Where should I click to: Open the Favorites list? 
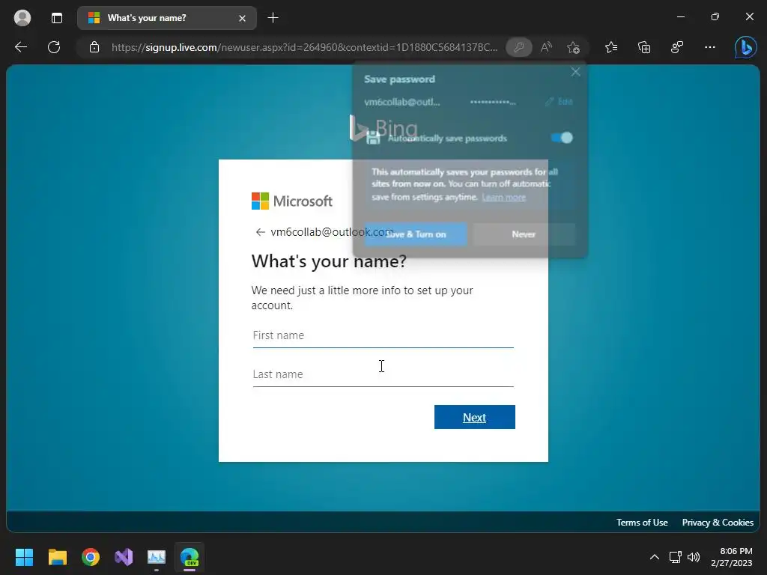click(611, 47)
